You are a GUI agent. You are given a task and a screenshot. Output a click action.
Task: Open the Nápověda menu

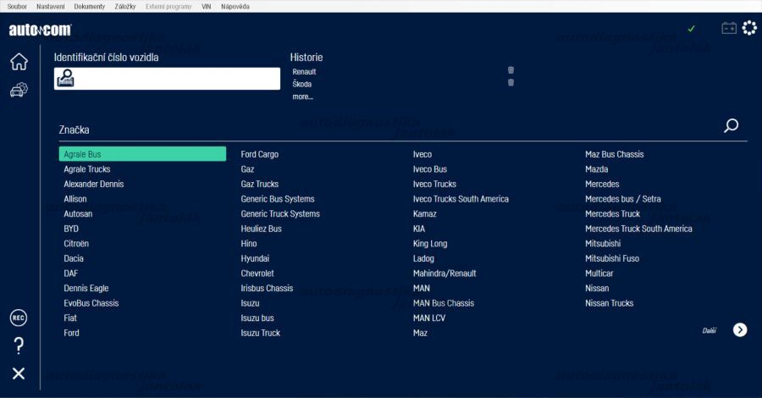pos(235,6)
